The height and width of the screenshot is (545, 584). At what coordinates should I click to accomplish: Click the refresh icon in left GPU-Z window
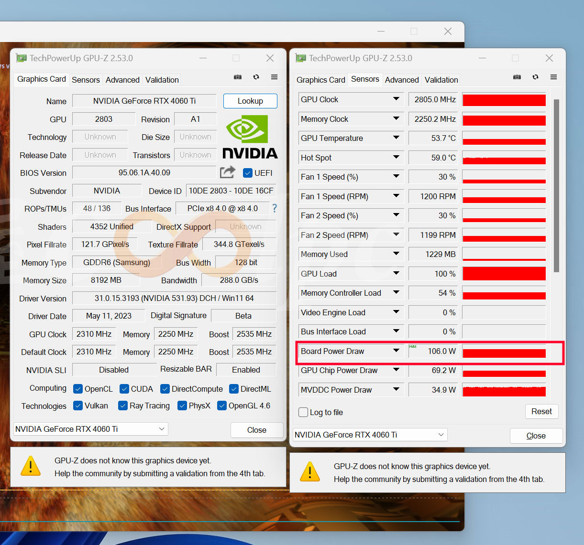pyautogui.click(x=256, y=77)
